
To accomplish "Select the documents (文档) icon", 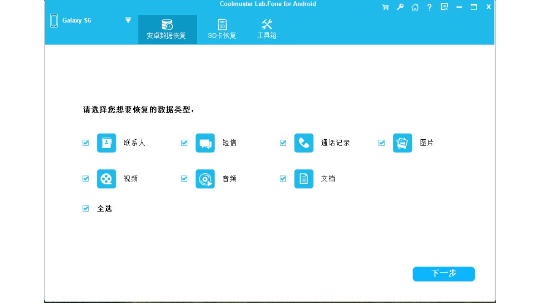I will tap(304, 178).
